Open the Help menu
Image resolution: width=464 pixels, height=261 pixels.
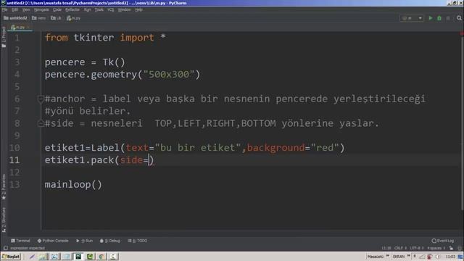(x=138, y=9)
